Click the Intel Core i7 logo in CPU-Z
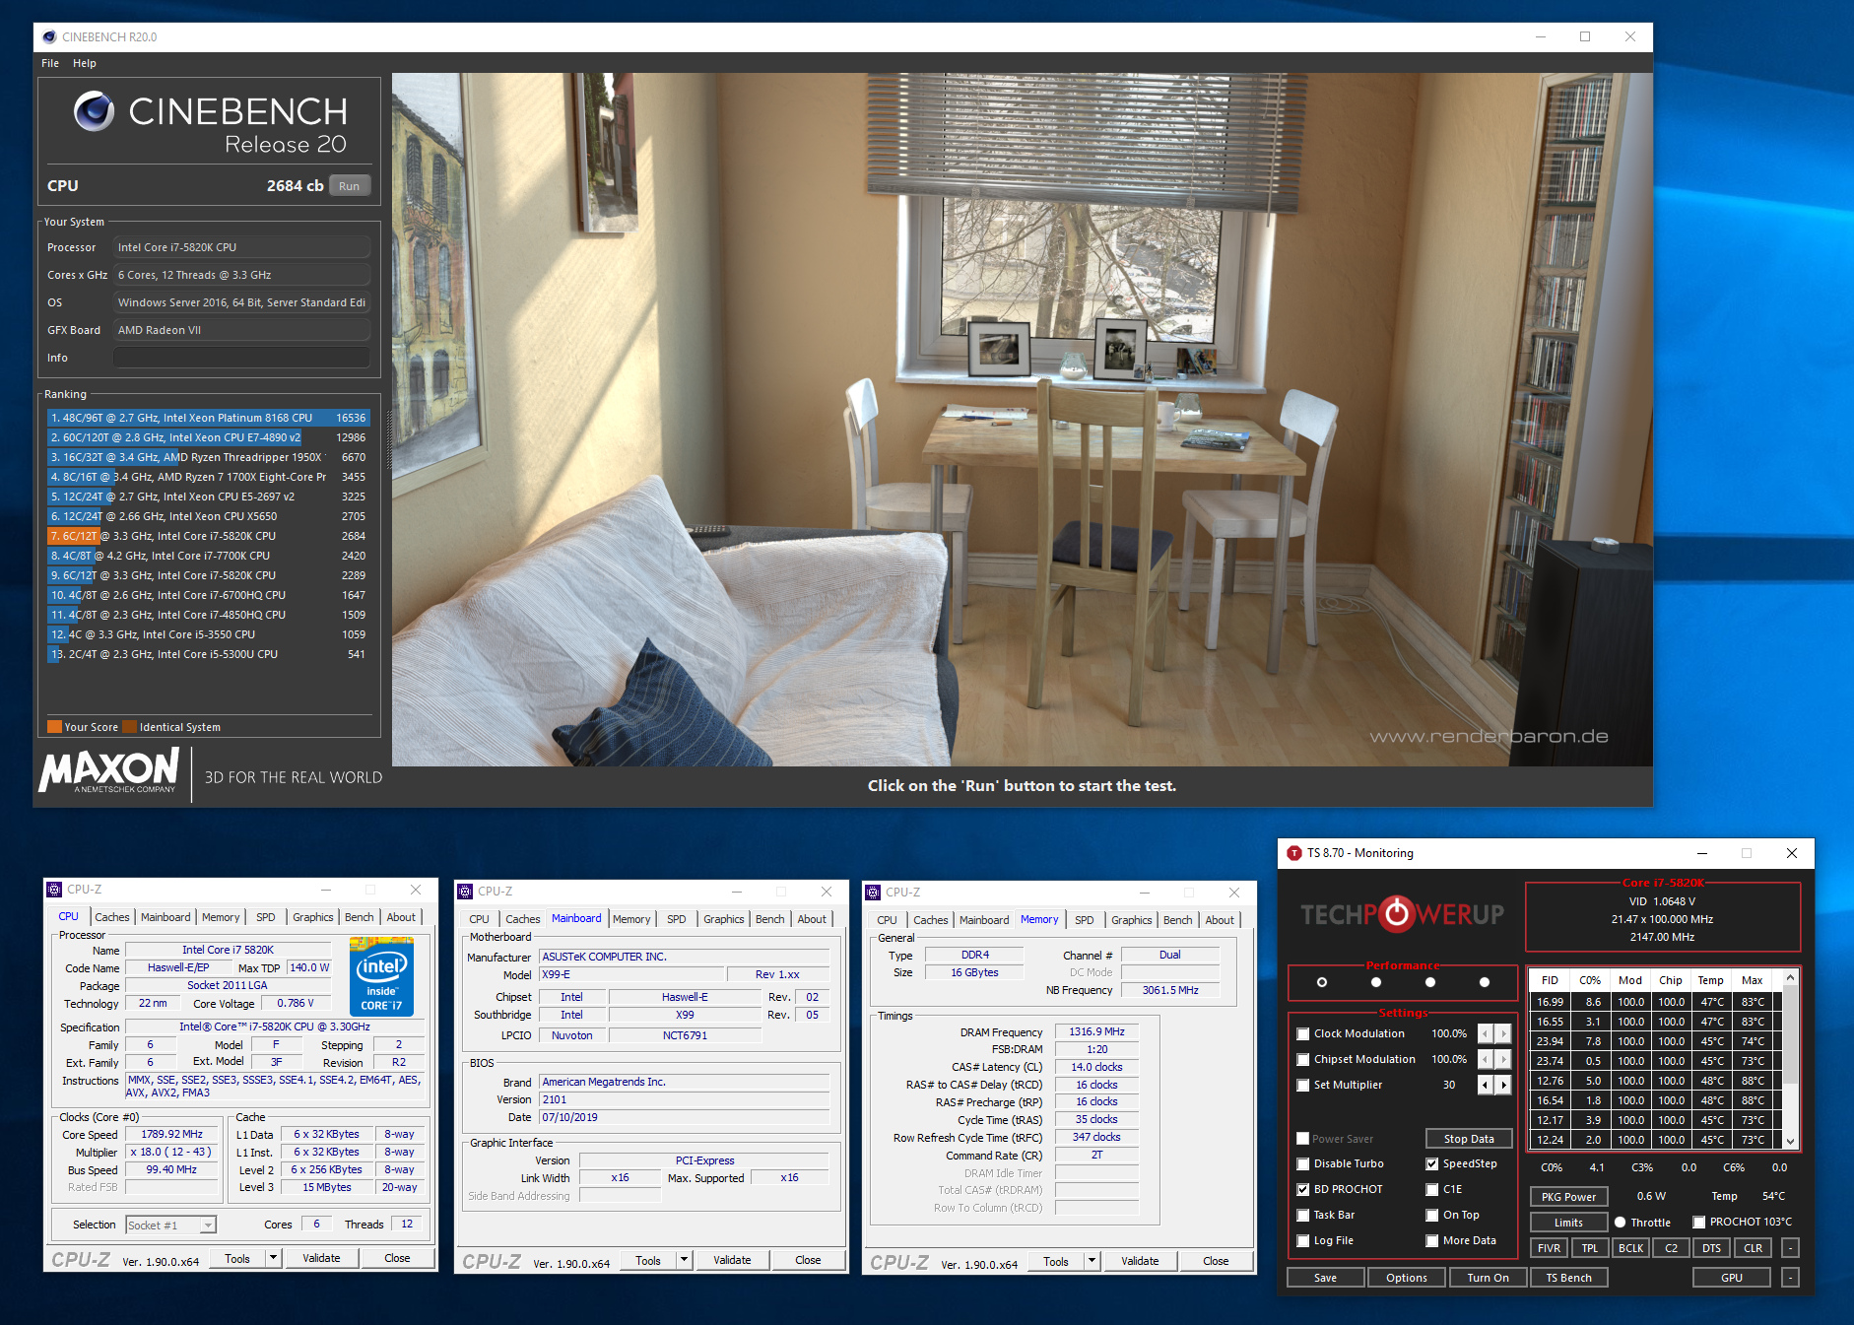Screen dimensions: 1854x1325 click(381, 976)
